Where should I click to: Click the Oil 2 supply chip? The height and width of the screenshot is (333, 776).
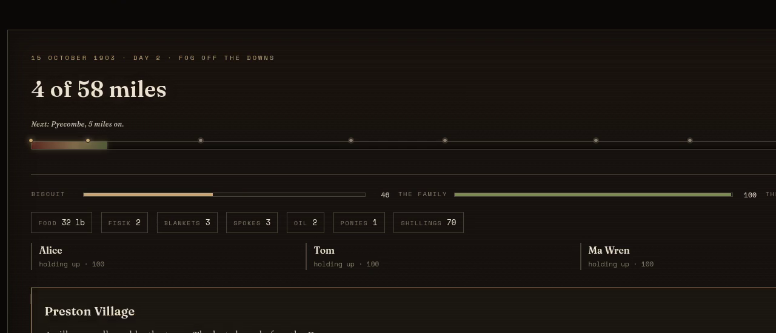(306, 223)
